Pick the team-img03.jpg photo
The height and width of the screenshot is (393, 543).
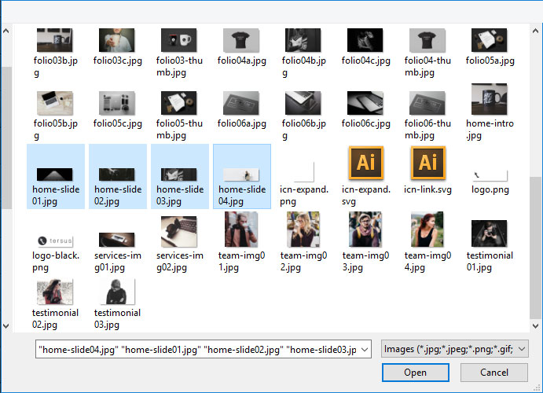365,230
